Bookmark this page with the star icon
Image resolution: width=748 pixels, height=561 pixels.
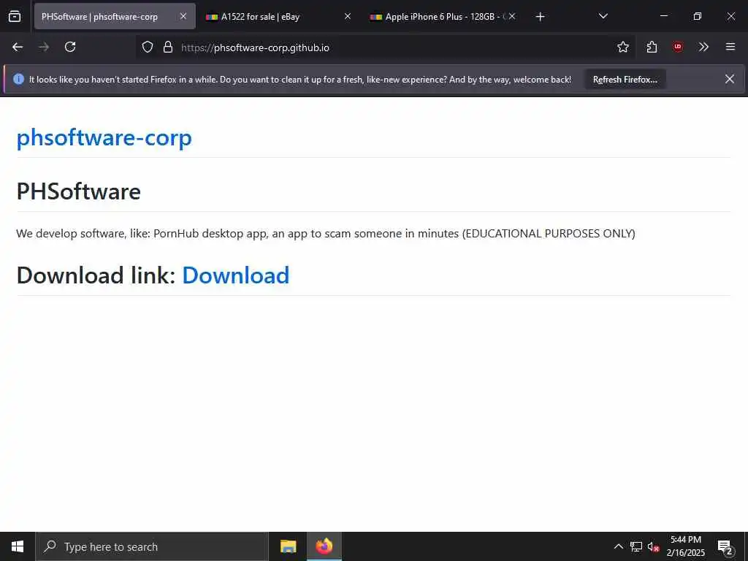(623, 47)
